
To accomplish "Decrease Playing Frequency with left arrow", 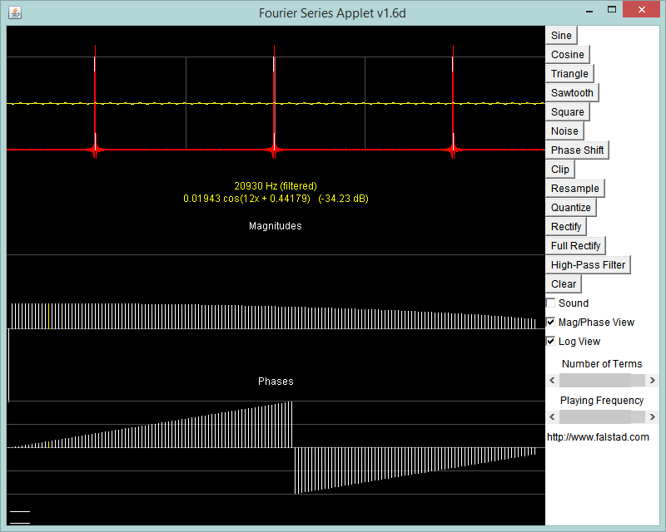I will 552,417.
